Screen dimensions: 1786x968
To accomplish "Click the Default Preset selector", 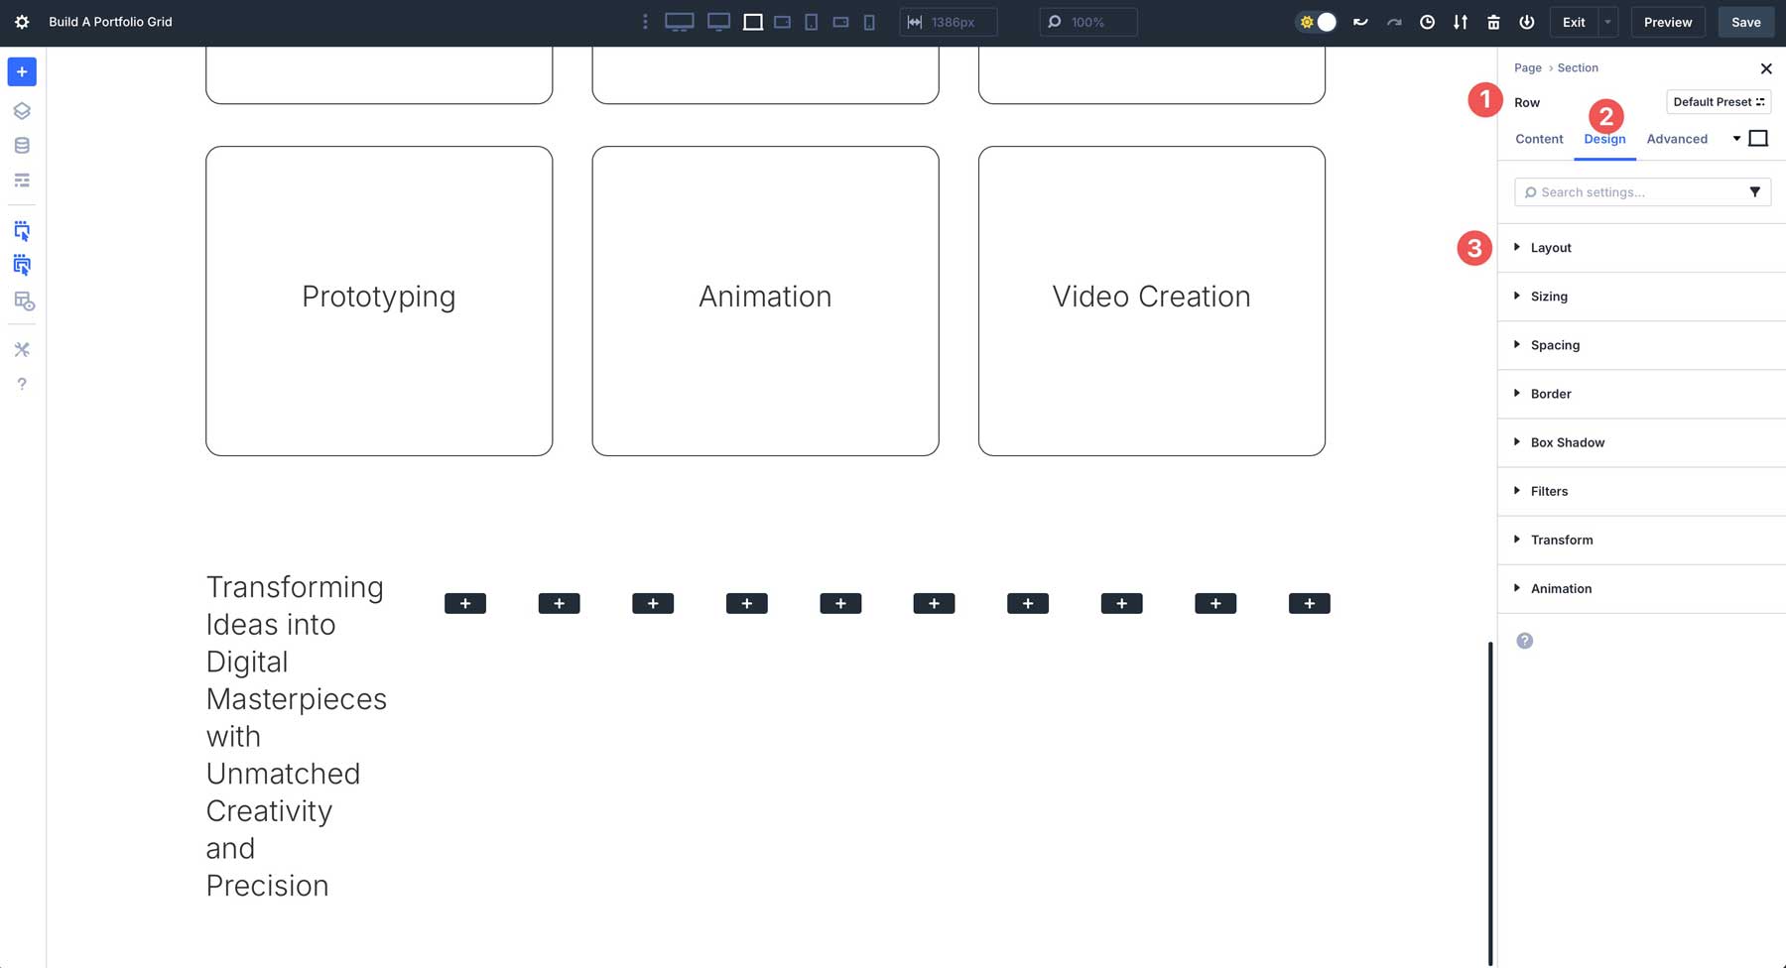I will (x=1718, y=101).
